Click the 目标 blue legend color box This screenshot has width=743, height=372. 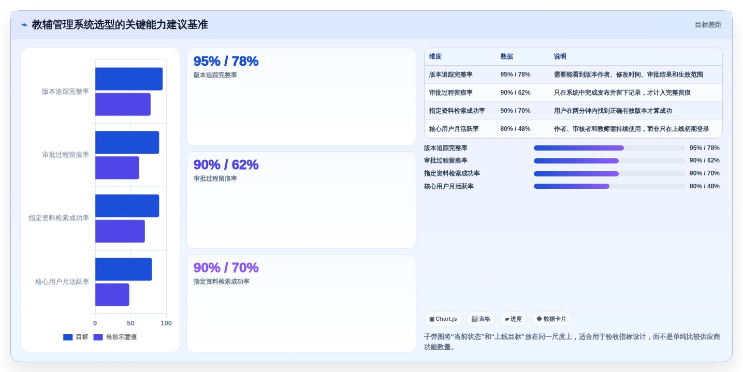point(68,337)
